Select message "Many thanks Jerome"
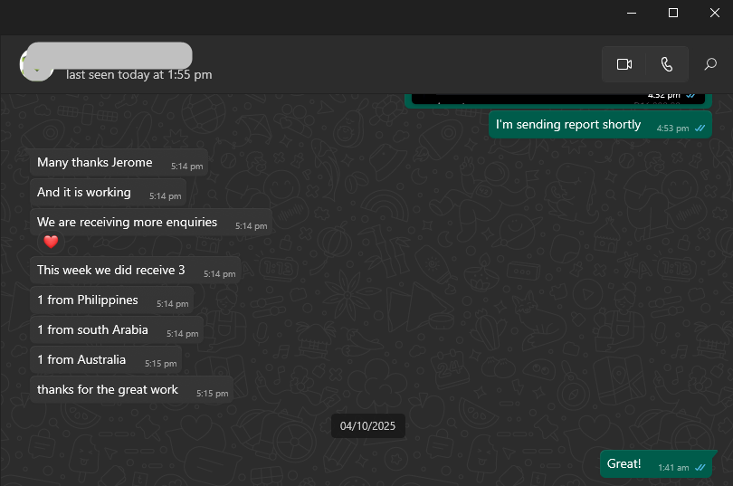 pos(119,163)
